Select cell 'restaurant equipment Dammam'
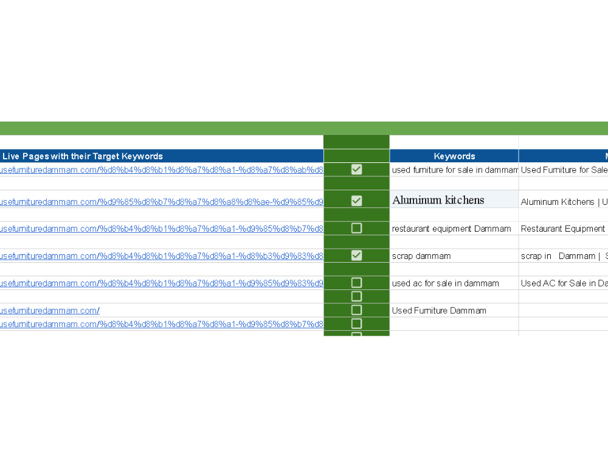The width and height of the screenshot is (608, 456). click(x=454, y=229)
